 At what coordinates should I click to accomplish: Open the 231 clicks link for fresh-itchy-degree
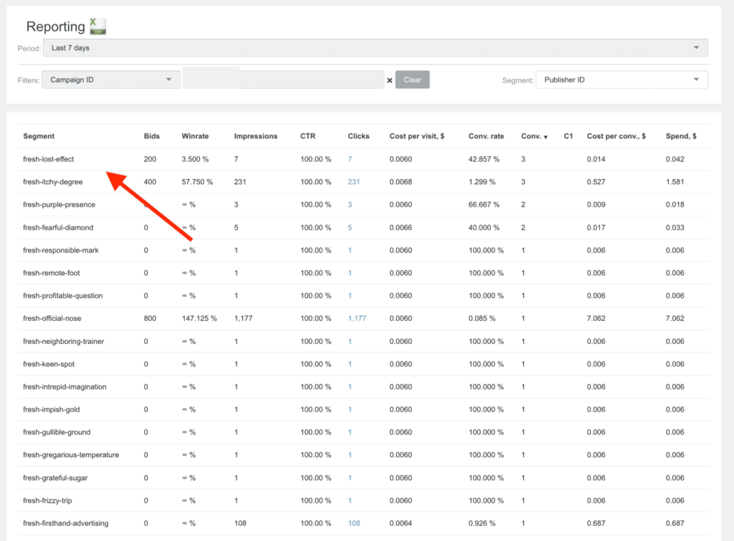tap(353, 182)
